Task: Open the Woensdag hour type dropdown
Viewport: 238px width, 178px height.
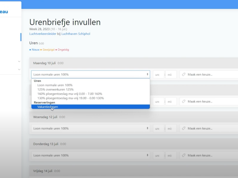Action: point(90,128)
